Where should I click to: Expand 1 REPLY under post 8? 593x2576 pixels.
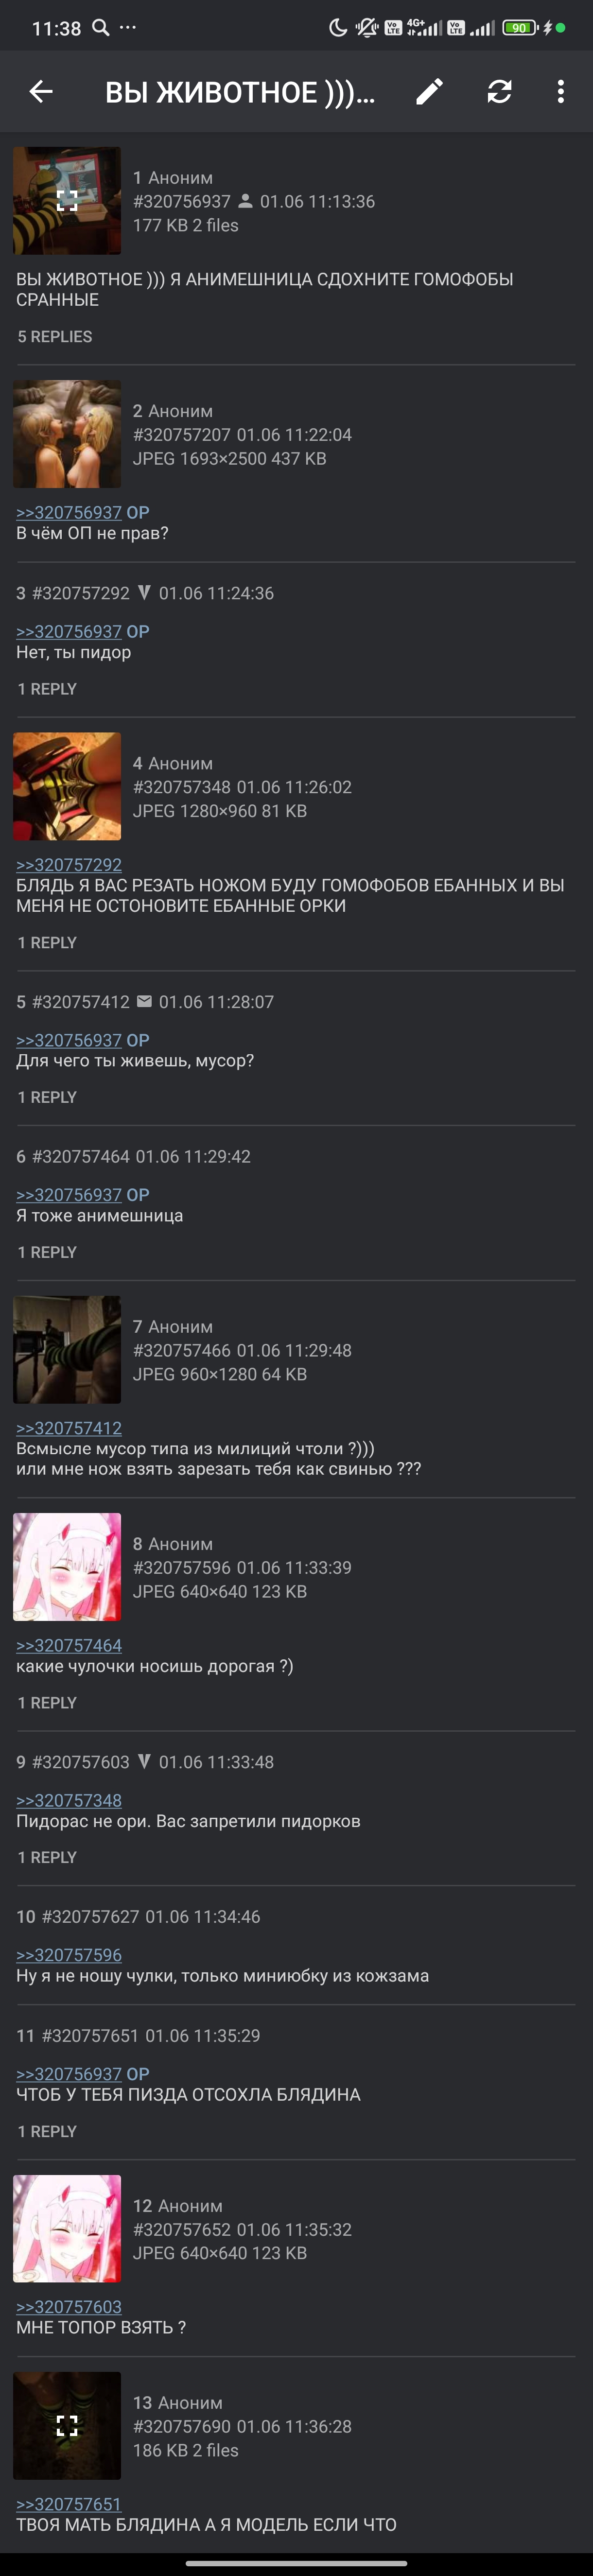(47, 1702)
